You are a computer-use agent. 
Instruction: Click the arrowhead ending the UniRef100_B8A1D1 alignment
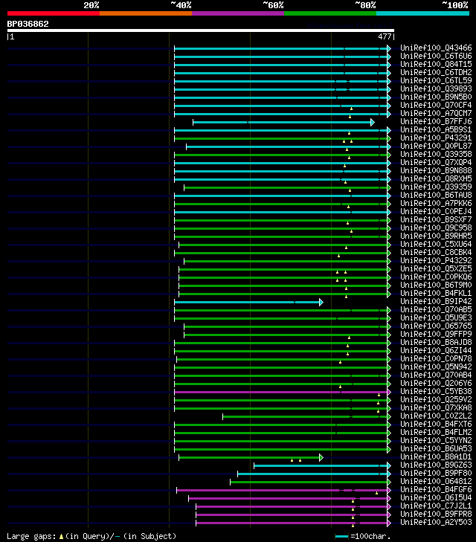pos(321,458)
